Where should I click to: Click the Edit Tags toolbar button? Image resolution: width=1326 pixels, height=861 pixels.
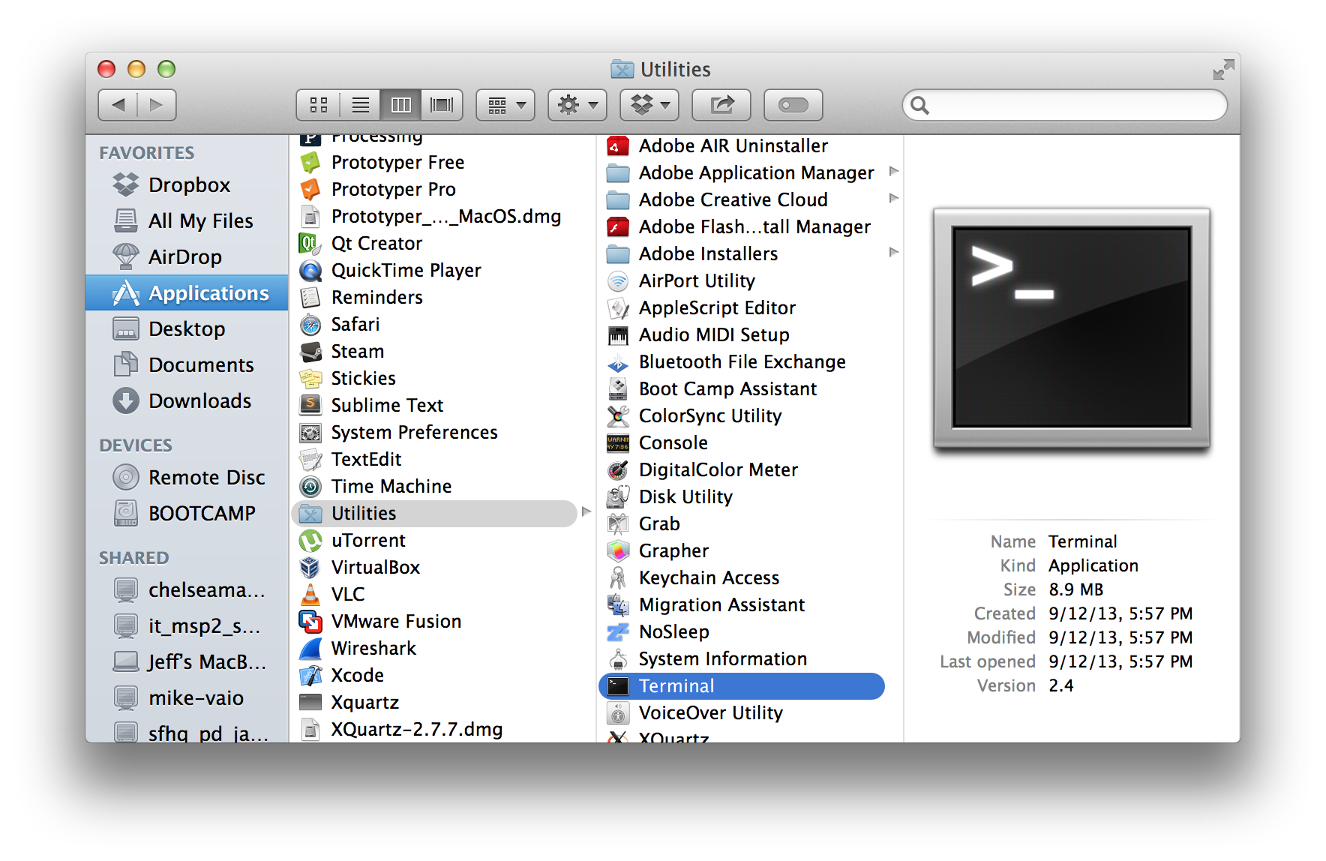click(x=793, y=105)
